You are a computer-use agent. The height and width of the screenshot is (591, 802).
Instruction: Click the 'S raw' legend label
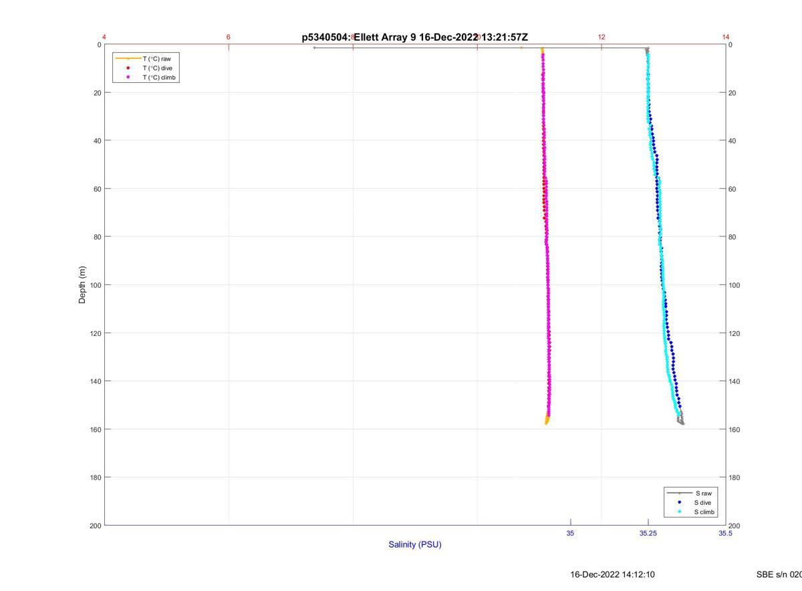pyautogui.click(x=702, y=493)
